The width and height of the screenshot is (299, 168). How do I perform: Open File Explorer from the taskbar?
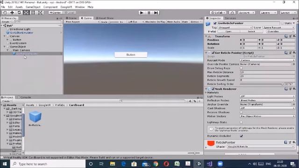point(113,164)
